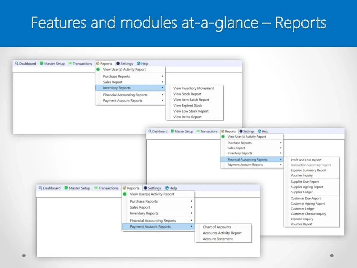This screenshot has height=268, width=357.
Task: Click the green dot icon beside View User(s) Activity Report in the top window
Action: click(x=98, y=69)
